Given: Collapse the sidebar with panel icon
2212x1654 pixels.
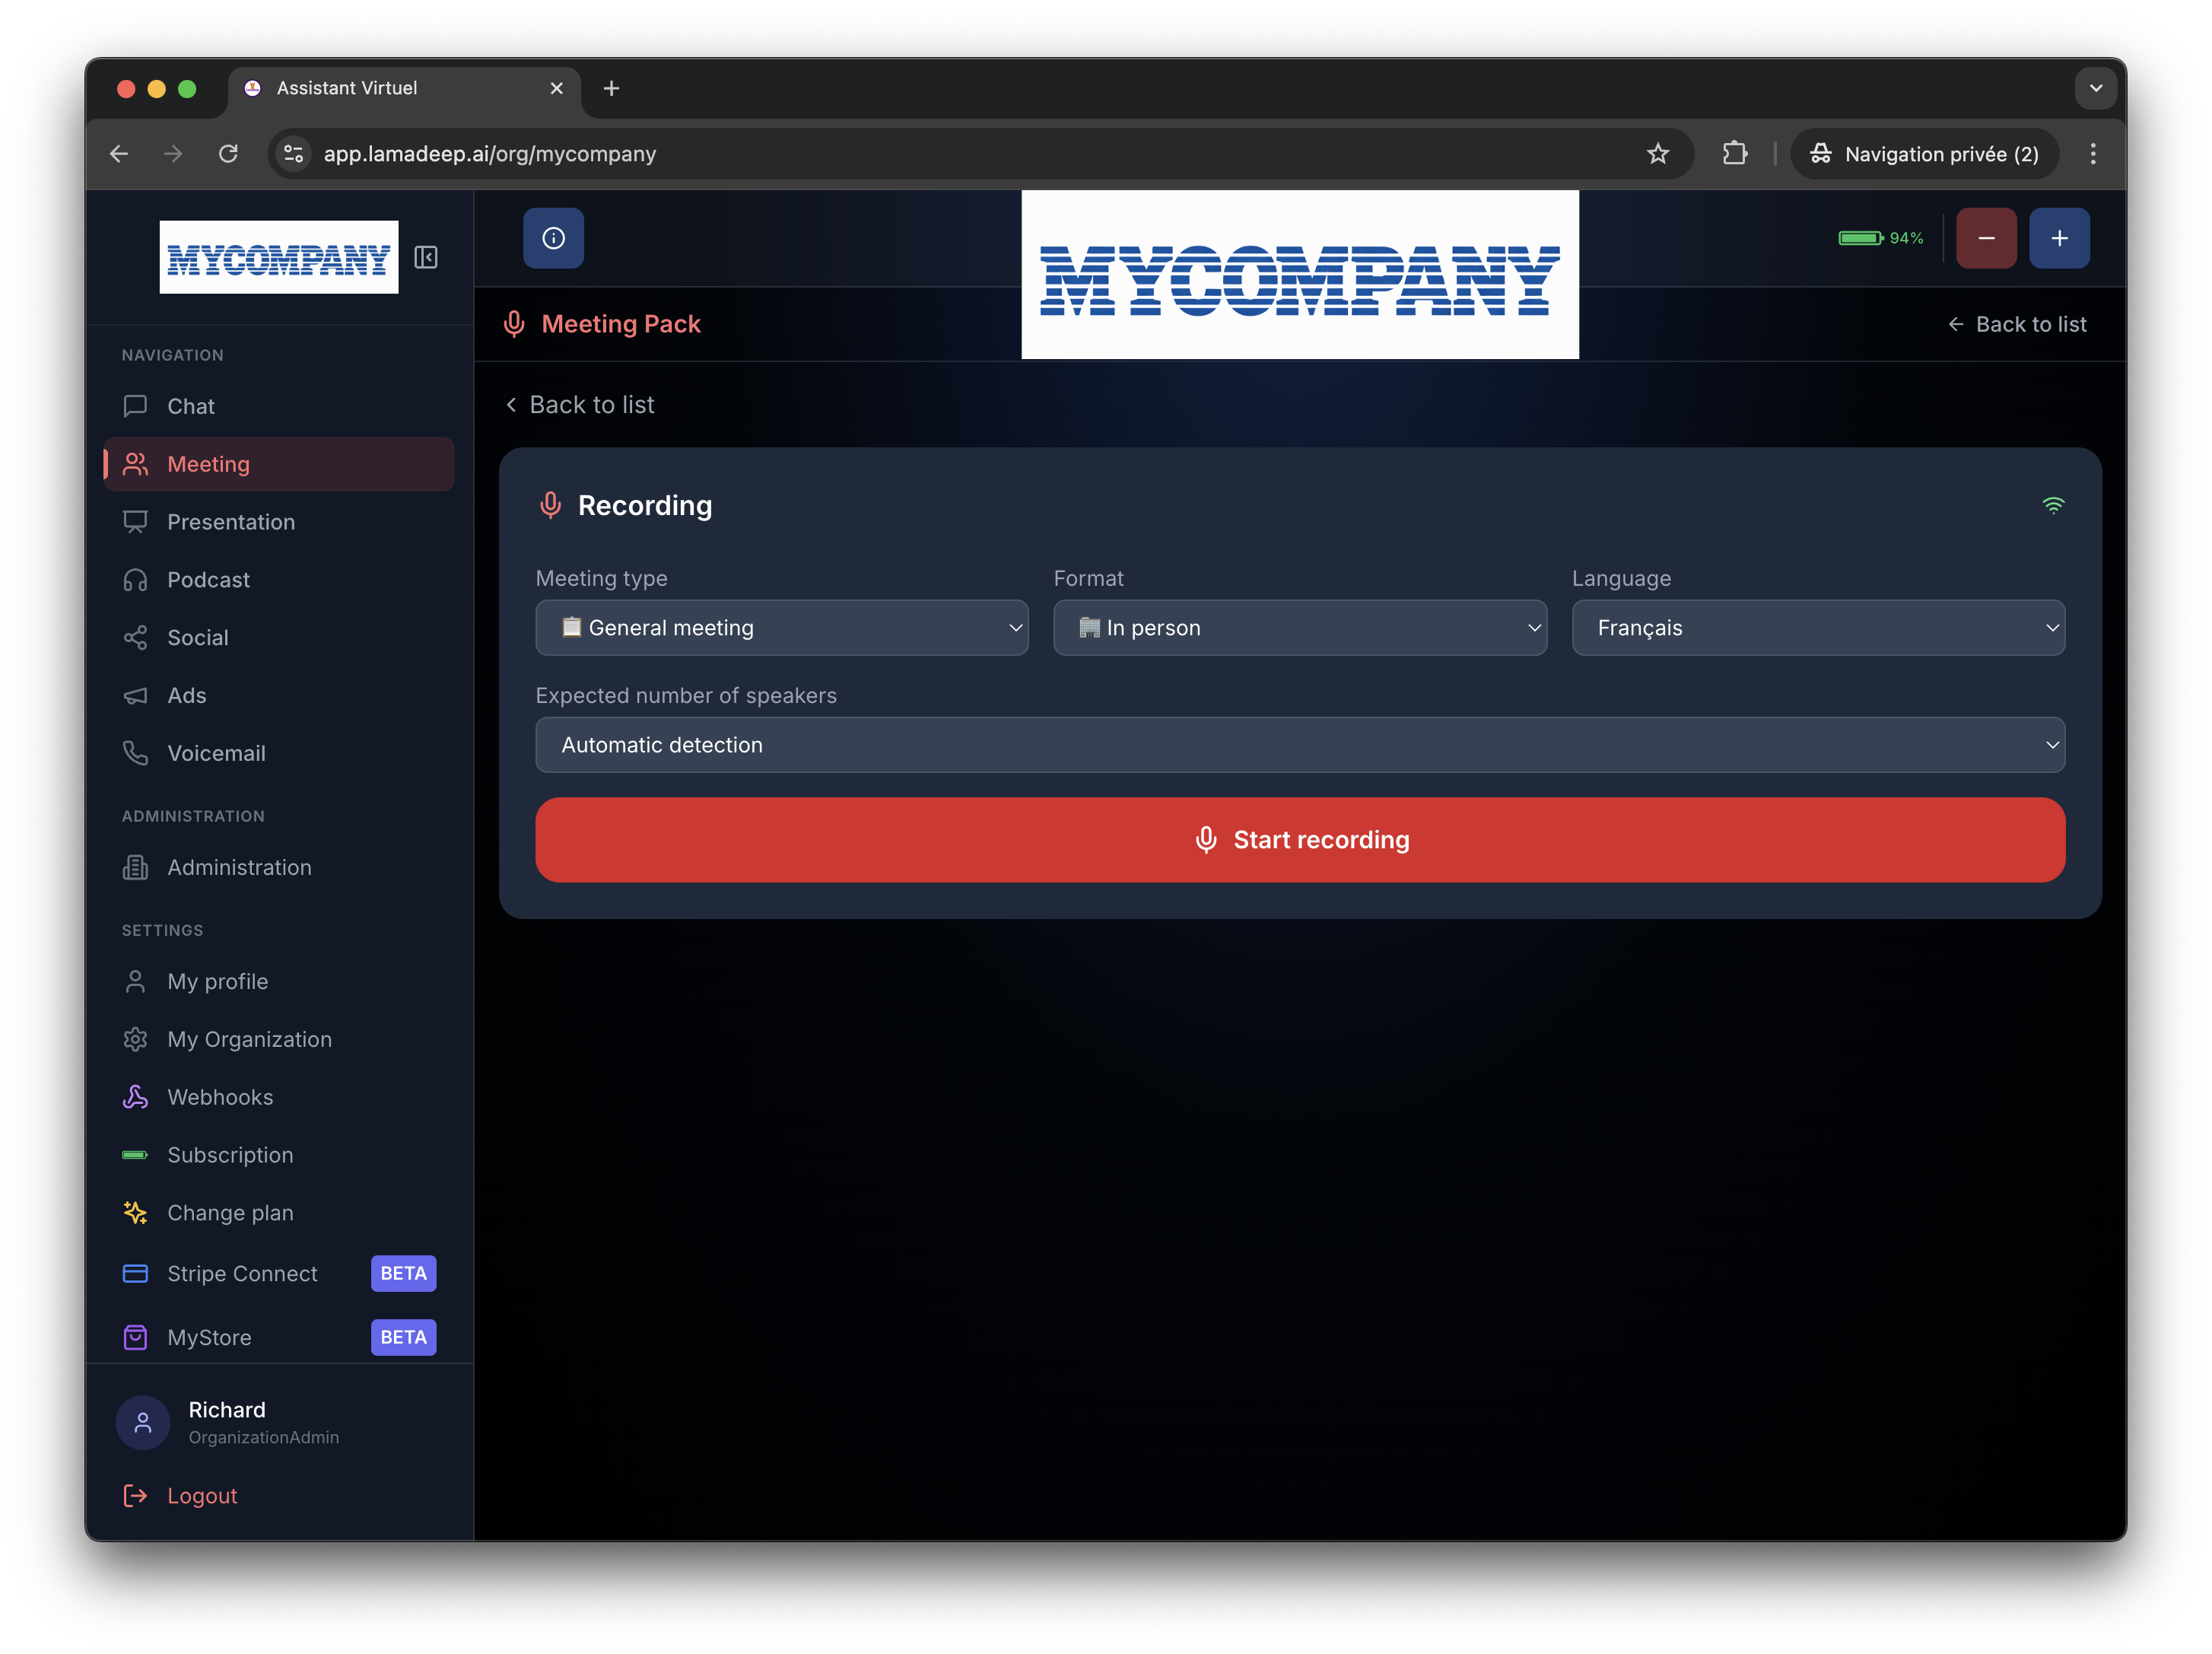Looking at the screenshot, I should [x=426, y=257].
